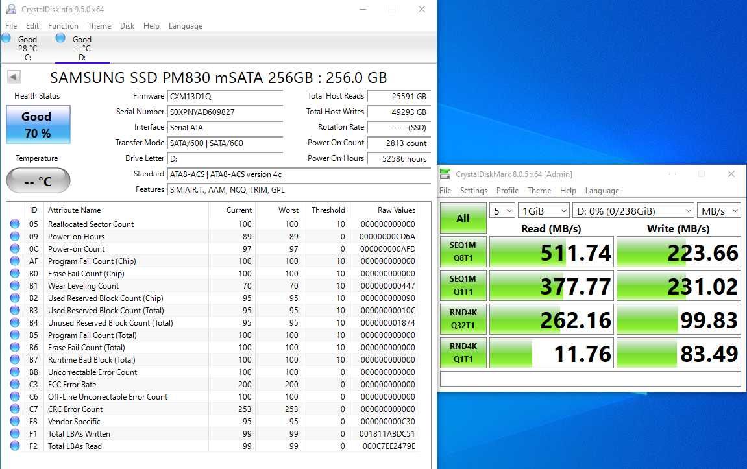Click status orb for Uncorrectable Error Count

(15, 372)
